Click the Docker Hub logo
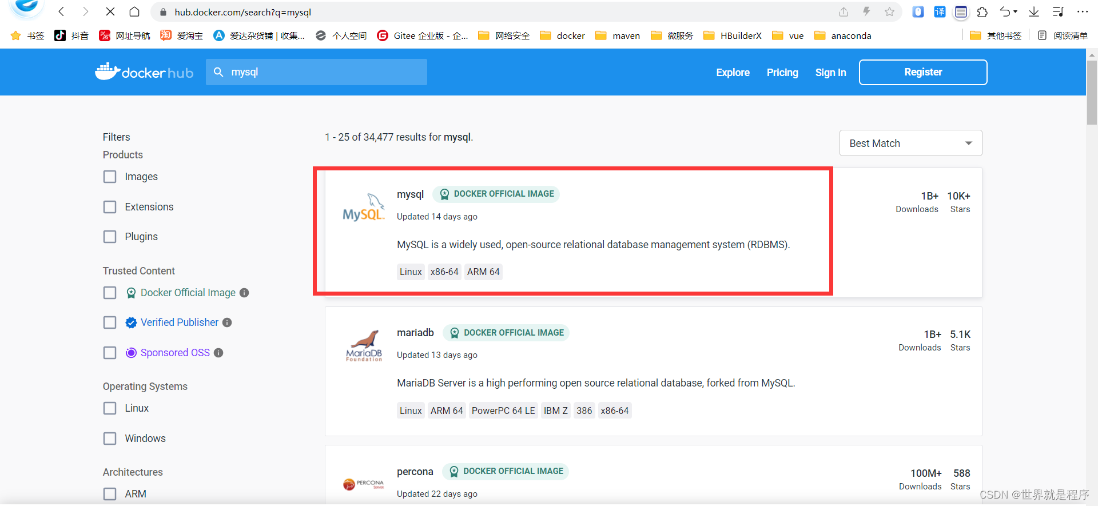Screen dimensions: 1098x506 pyautogui.click(x=144, y=72)
